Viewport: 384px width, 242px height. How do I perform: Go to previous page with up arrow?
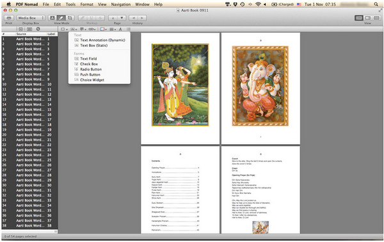tap(113, 18)
